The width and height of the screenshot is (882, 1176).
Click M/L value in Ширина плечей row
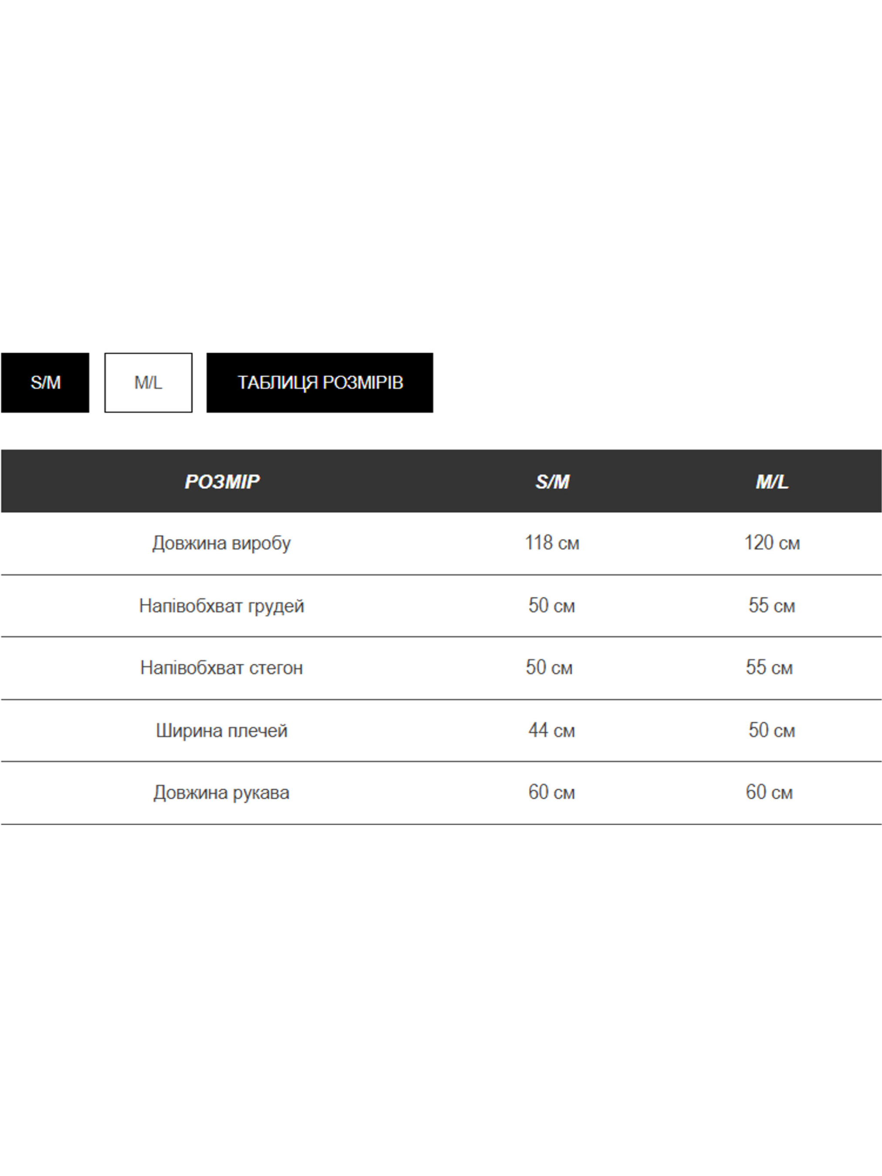coord(771,730)
